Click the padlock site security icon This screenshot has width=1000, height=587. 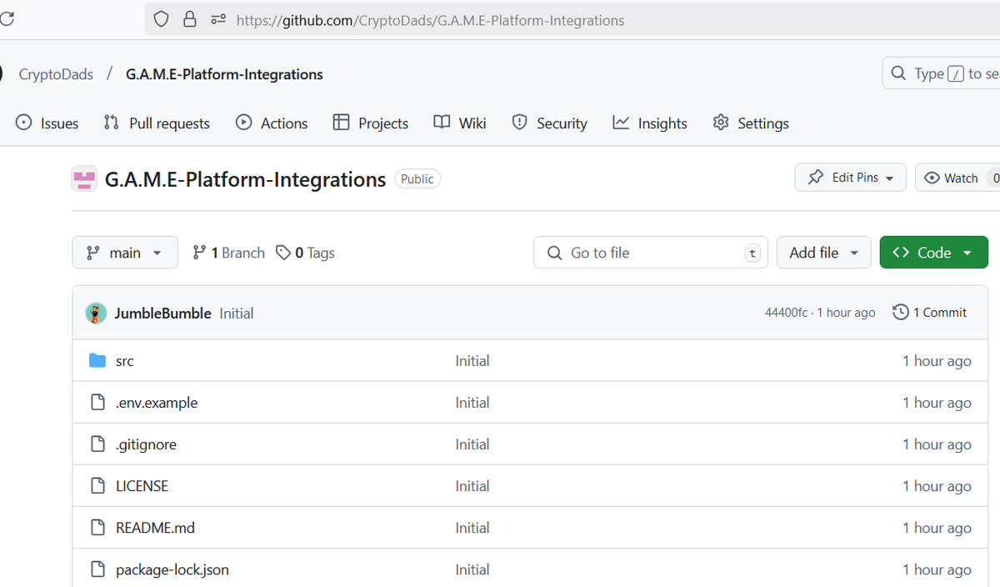pos(190,19)
